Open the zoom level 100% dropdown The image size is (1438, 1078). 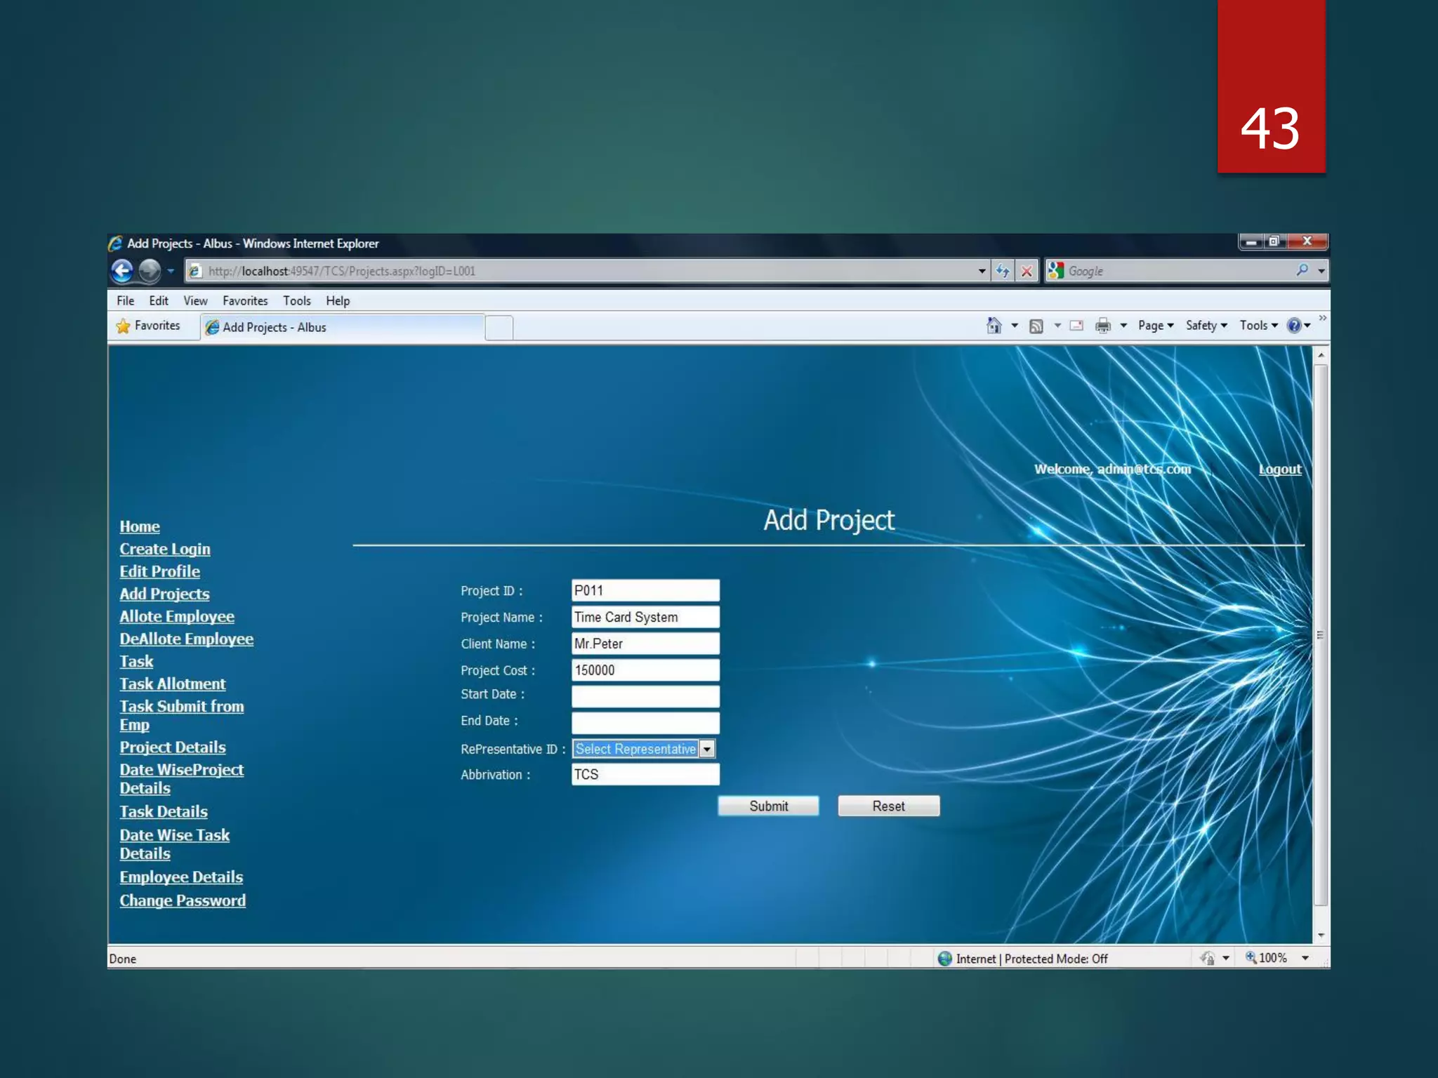[x=1305, y=958]
